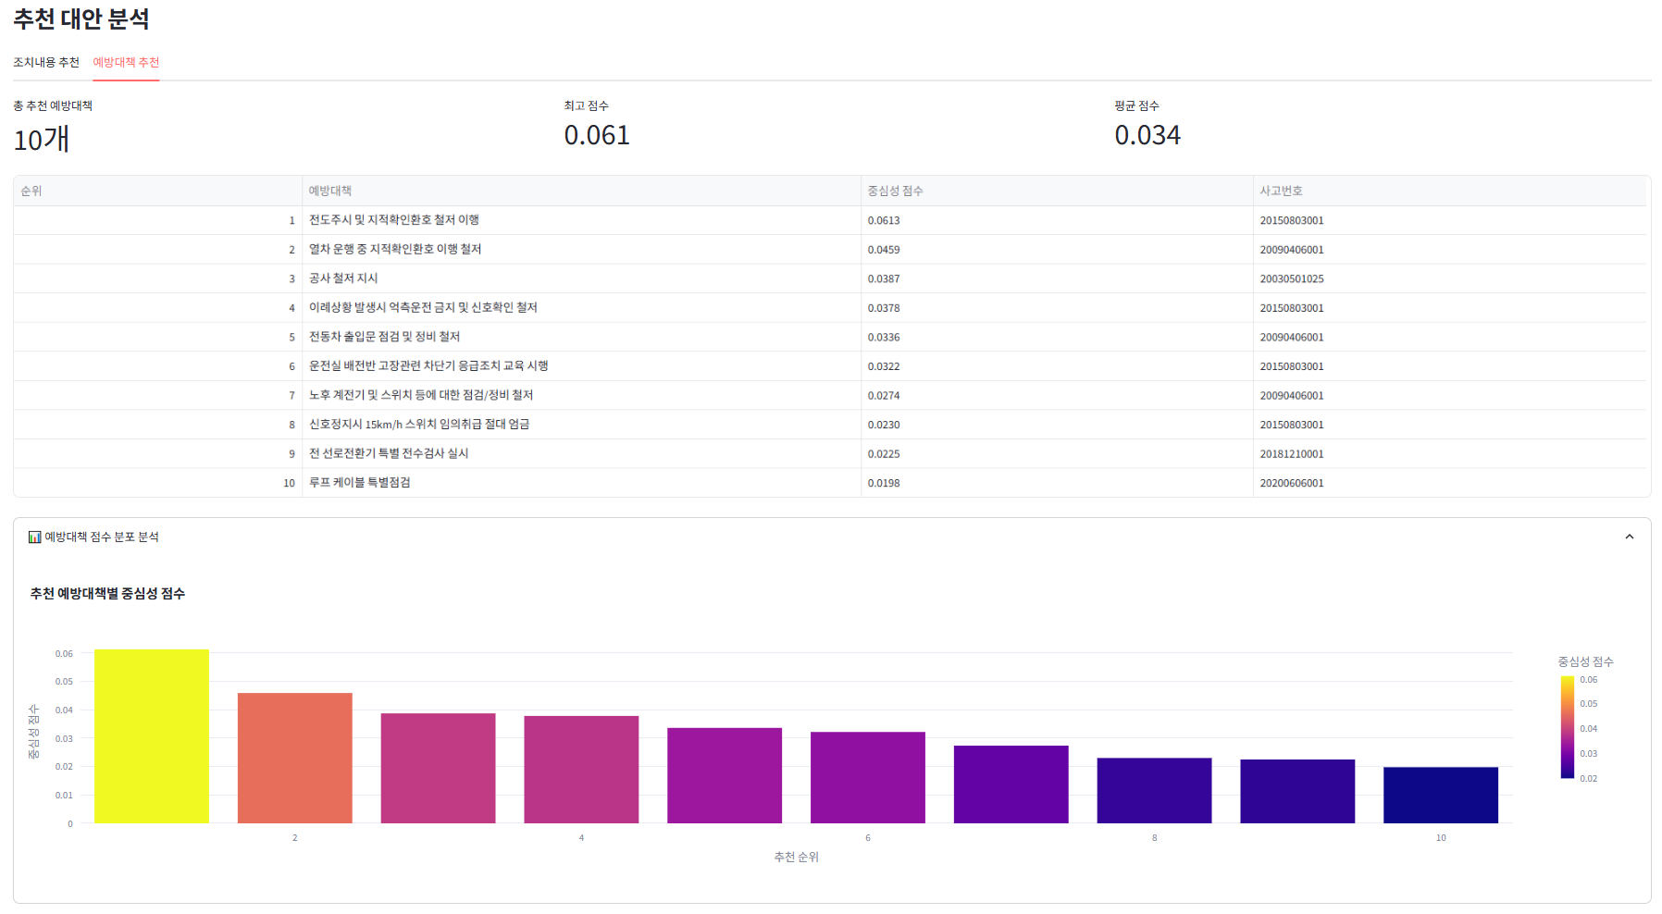Image resolution: width=1662 pixels, height=914 pixels.
Task: Select row 전도주시 및 지적확인환호 철저 이행
Action: click(394, 220)
